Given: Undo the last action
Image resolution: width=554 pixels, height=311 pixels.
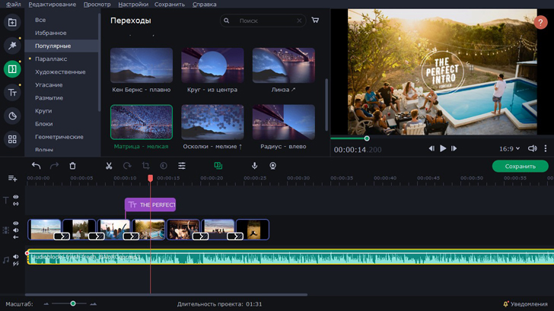Looking at the screenshot, I should tap(36, 166).
